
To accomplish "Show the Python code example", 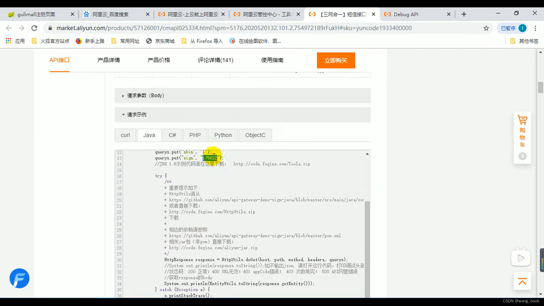I will [223, 135].
